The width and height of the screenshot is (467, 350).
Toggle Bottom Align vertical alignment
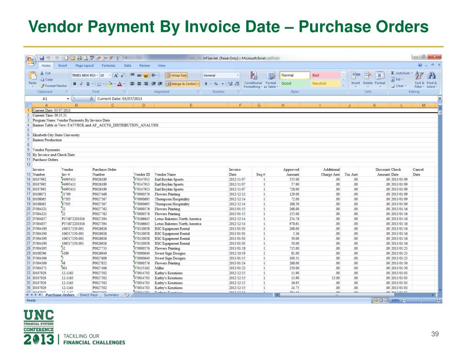pos(145,76)
